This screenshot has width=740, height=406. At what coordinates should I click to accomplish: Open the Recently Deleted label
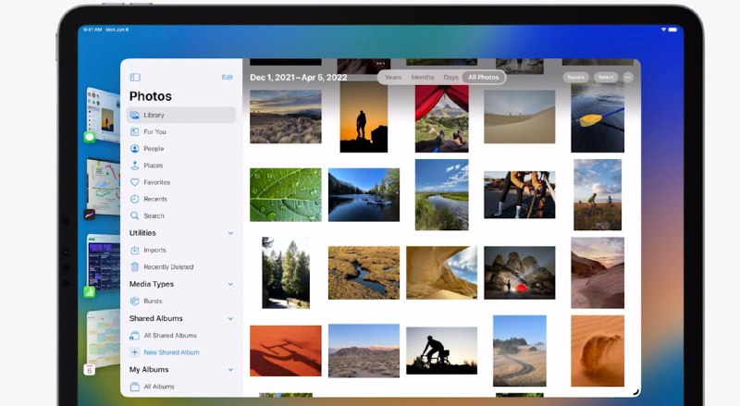(x=168, y=266)
